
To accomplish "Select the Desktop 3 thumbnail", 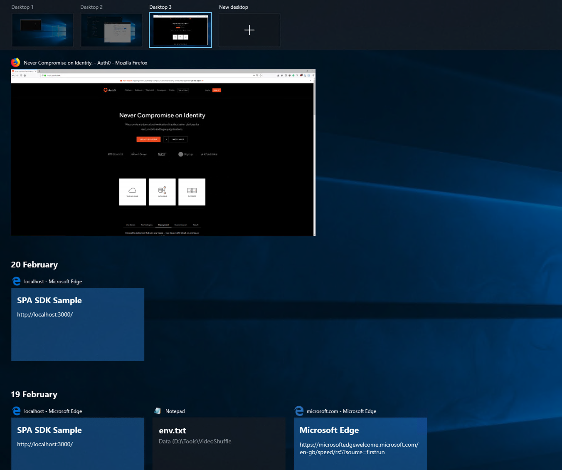I will click(x=180, y=30).
